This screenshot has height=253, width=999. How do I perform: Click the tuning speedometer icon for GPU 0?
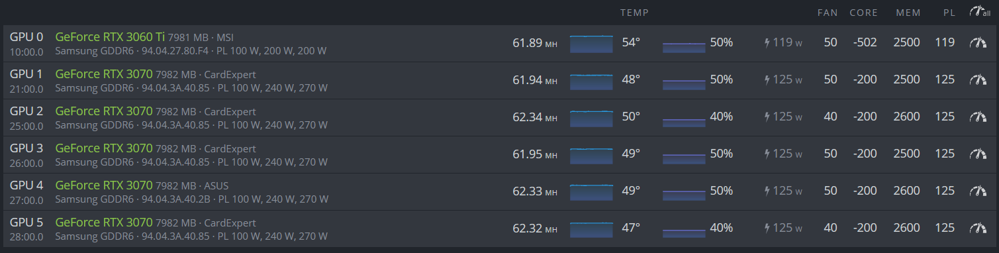(977, 43)
